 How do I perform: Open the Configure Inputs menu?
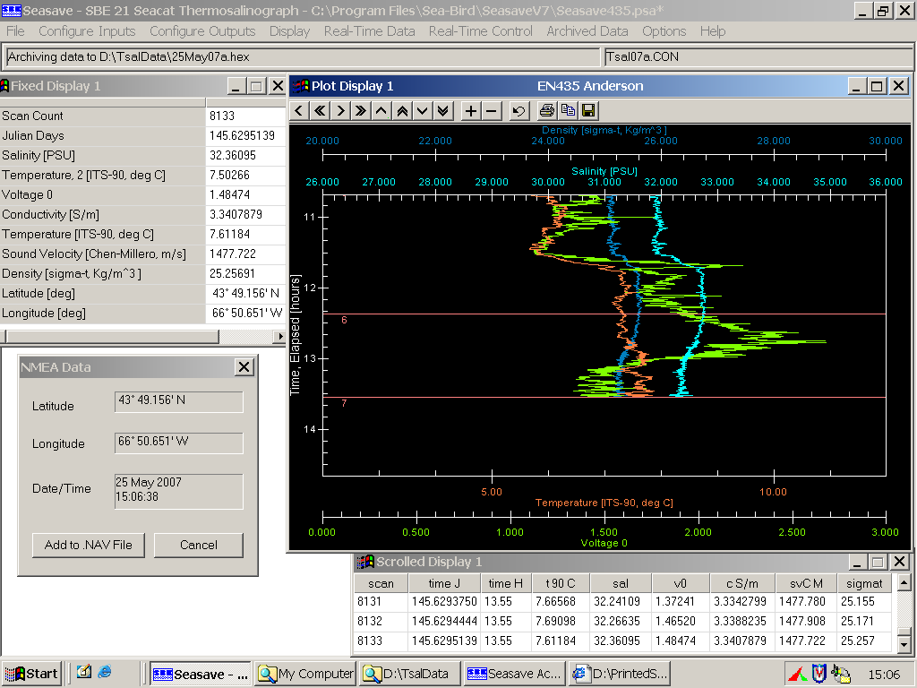pos(87,31)
